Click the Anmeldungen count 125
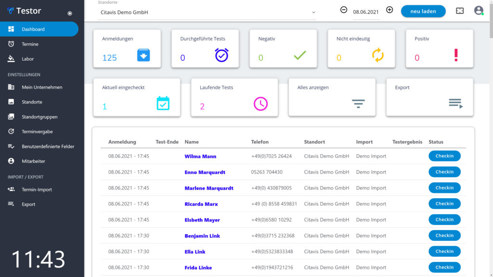Screen dimensions: 493x277 tap(109, 58)
